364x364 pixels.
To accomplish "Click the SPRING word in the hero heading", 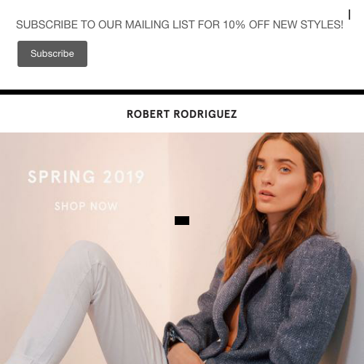I will [x=61, y=176].
